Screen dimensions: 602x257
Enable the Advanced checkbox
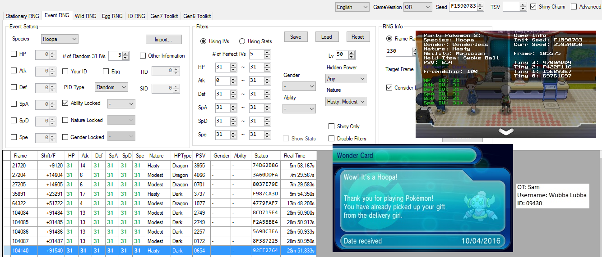click(x=574, y=7)
